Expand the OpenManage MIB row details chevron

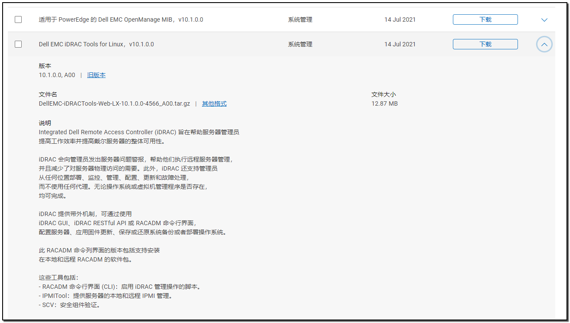tap(544, 20)
